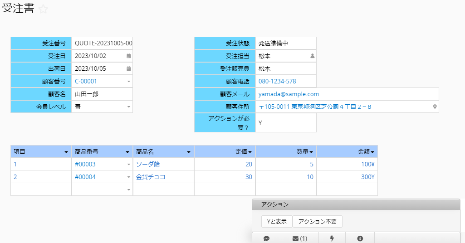Click the favorite star next to 受注書
This screenshot has height=243, width=465.
pyautogui.click(x=43, y=10)
